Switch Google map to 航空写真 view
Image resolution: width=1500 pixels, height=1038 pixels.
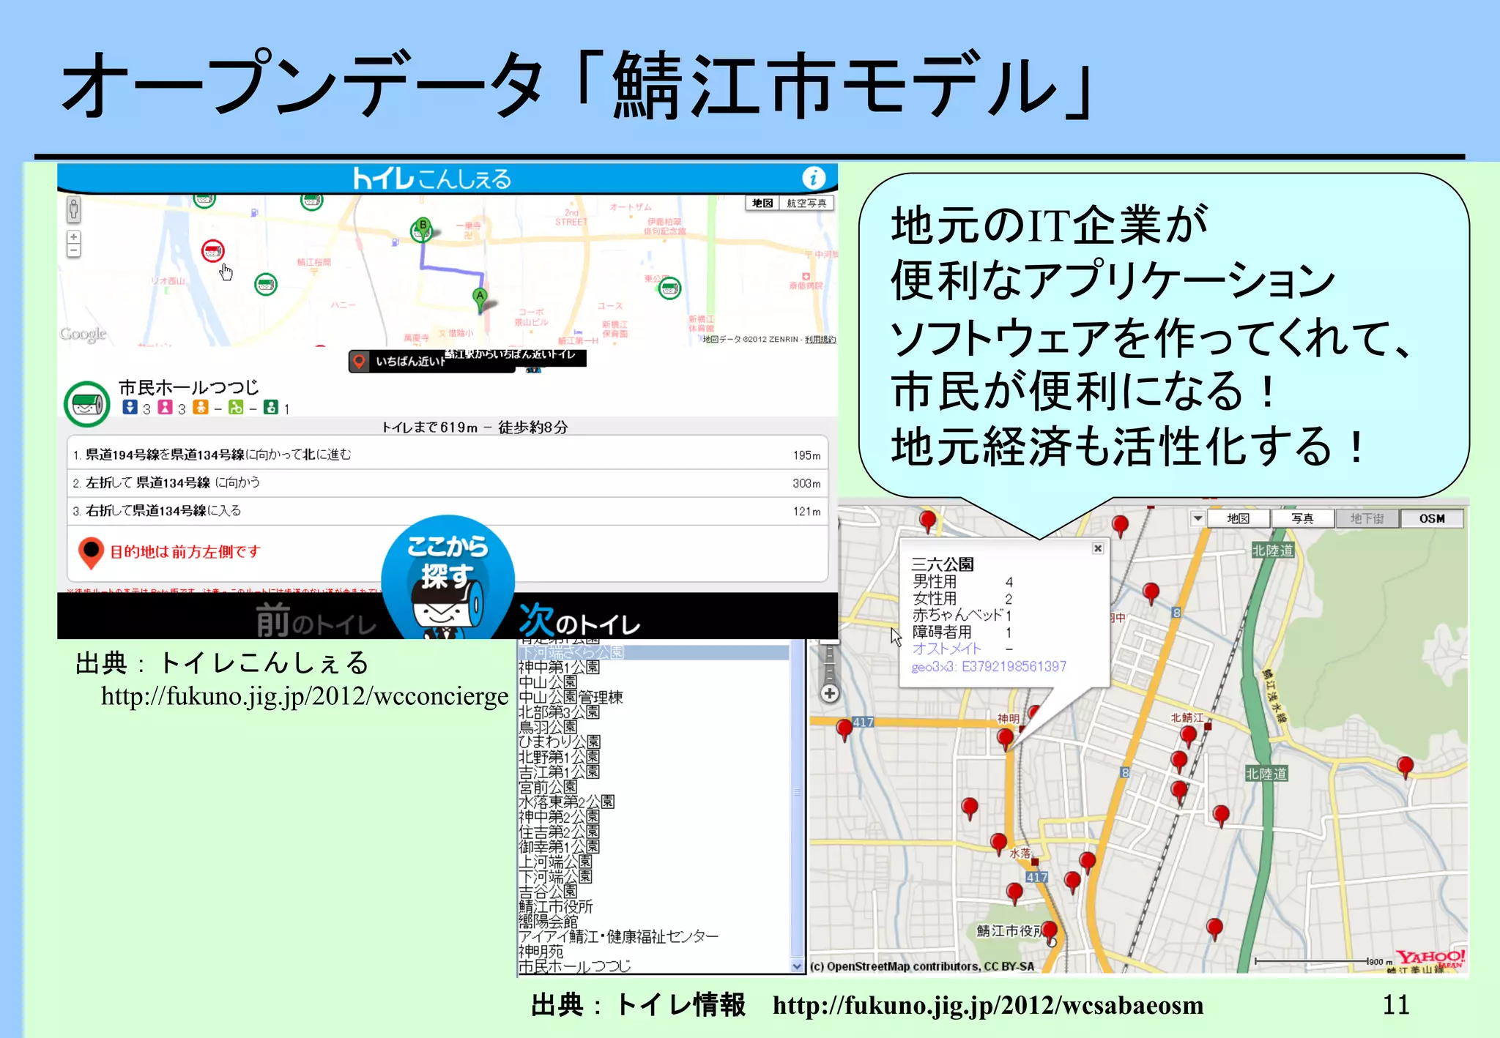806,203
